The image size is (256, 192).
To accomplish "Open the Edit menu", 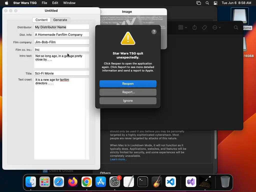I will click(x=55, y=3).
